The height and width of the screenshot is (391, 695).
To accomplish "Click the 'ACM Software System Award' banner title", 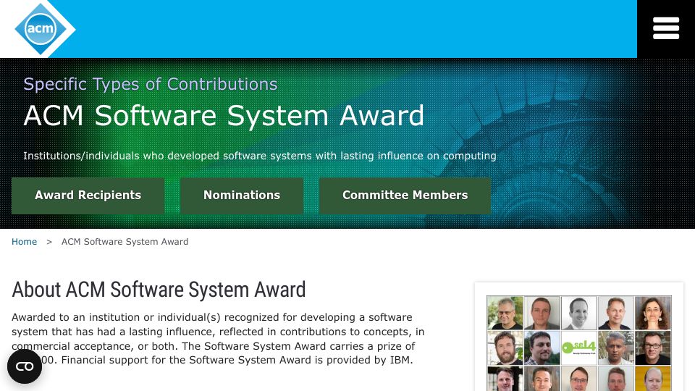I will pos(224,116).
